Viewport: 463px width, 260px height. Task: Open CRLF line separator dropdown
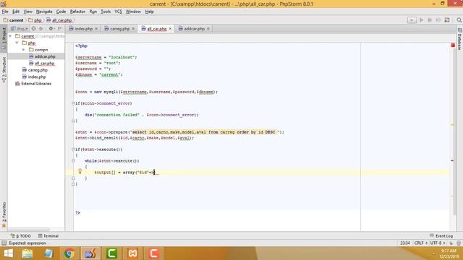420,243
